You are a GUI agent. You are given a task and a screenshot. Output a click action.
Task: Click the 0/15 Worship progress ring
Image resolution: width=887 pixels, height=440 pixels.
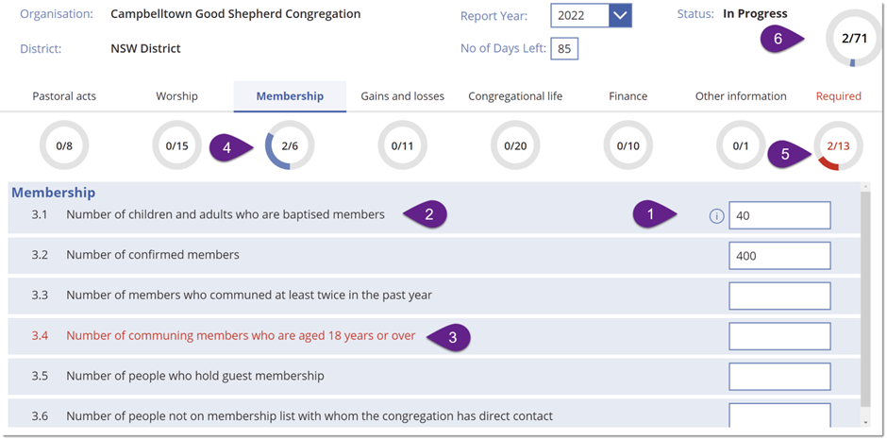176,145
